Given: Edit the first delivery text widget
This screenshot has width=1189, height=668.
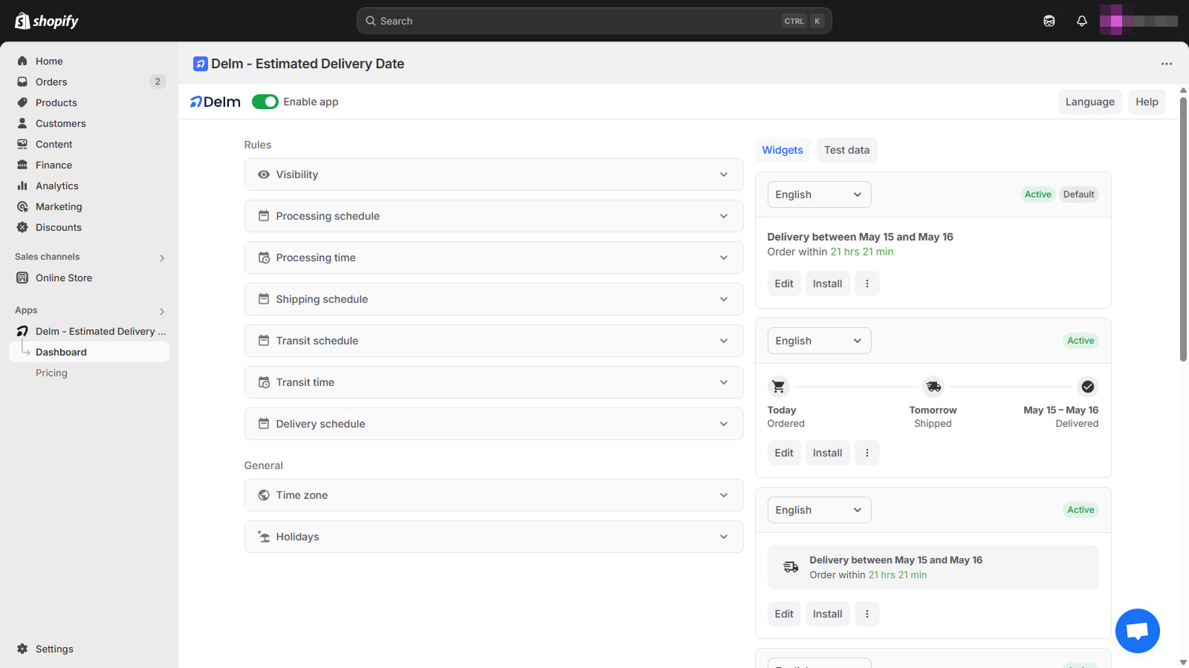Looking at the screenshot, I should pos(784,284).
